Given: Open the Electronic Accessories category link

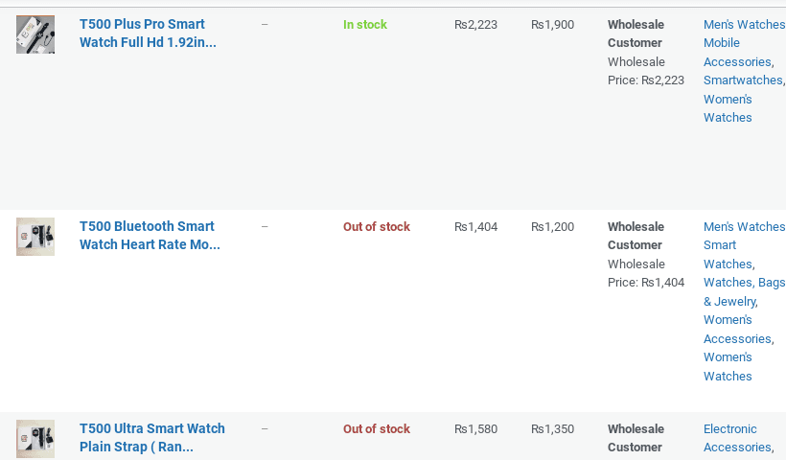Looking at the screenshot, I should pos(736,438).
